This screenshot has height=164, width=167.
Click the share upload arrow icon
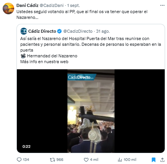162,160
